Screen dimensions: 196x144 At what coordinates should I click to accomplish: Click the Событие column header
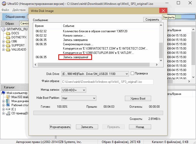110,26
